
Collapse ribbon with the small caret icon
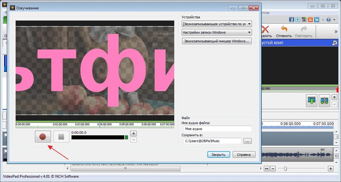pyautogui.click(x=323, y=20)
